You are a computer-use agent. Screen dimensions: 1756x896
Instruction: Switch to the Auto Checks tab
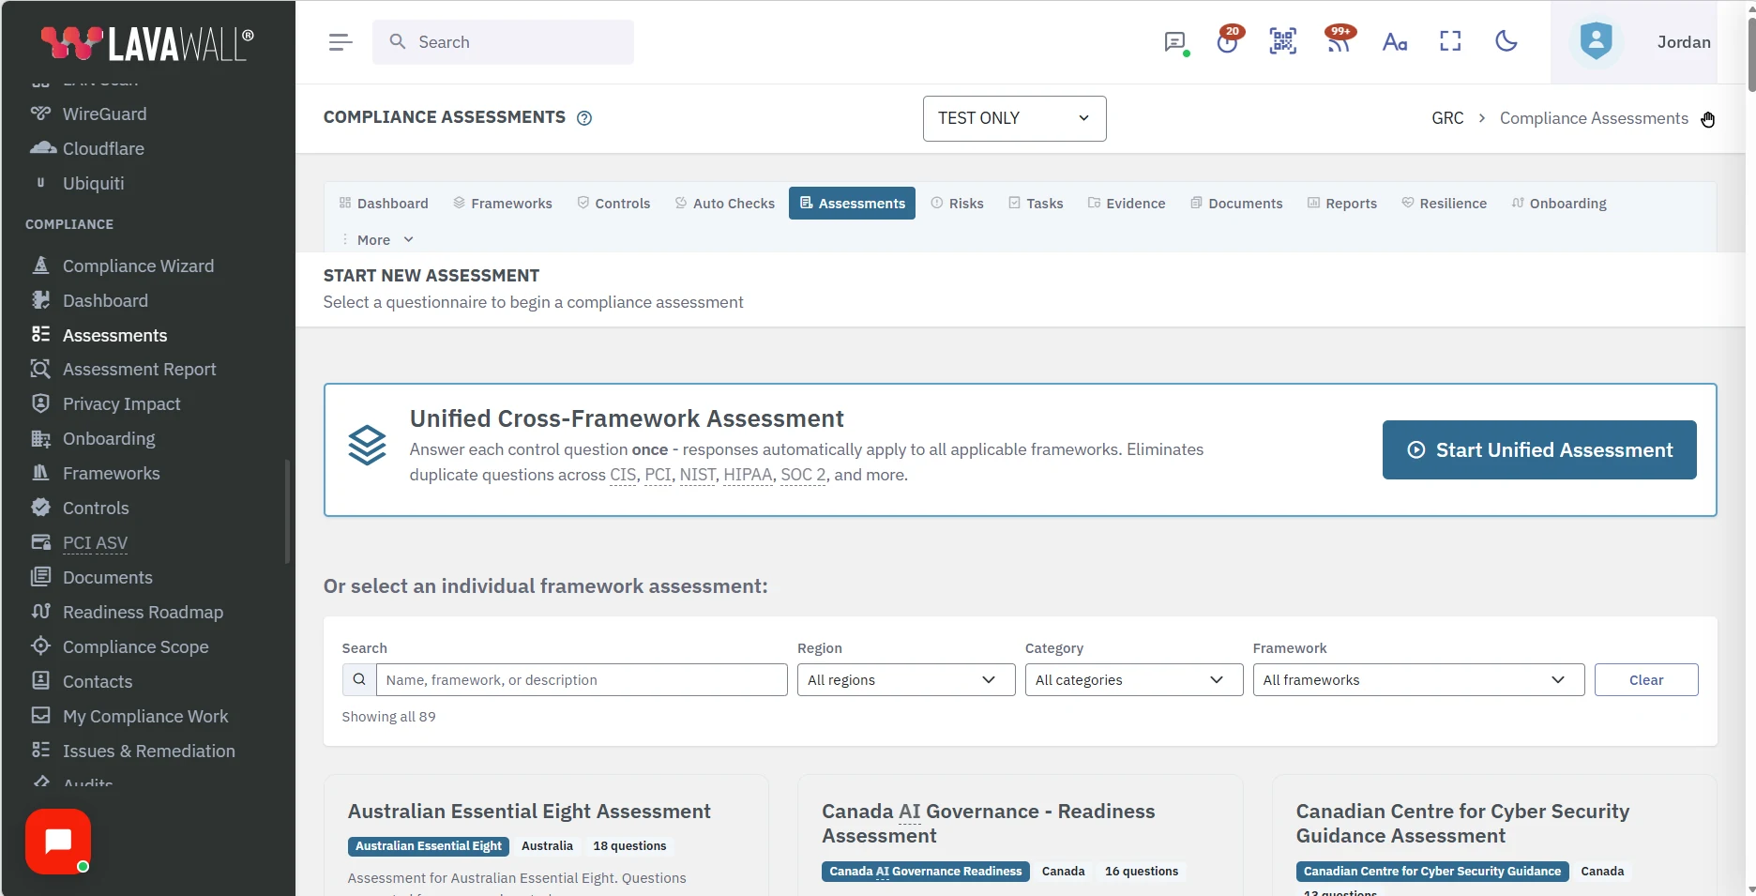[725, 204]
